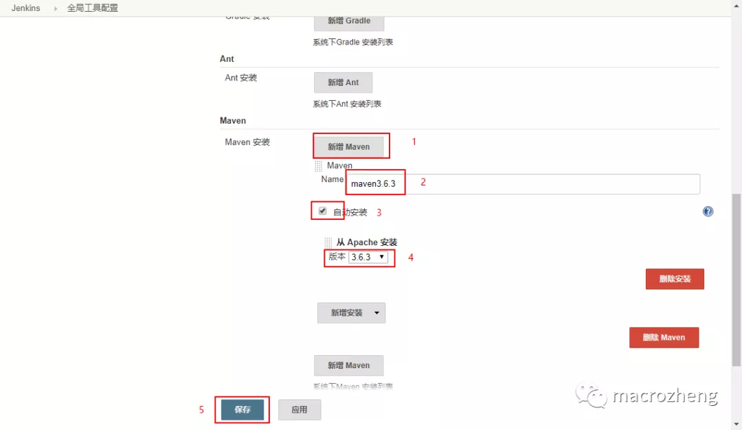Click the vertical scrollbar thumb
Screen dimensions: 742x430
tap(737, 279)
